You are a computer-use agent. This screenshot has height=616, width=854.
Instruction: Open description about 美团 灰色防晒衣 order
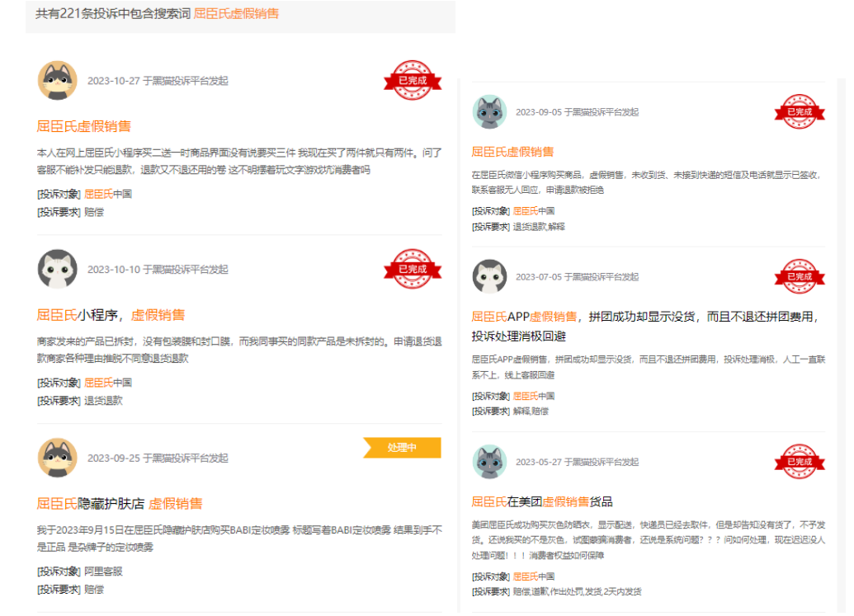click(x=648, y=540)
